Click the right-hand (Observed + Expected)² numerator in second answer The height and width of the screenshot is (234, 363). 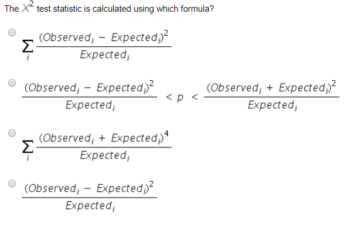pyautogui.click(x=272, y=88)
